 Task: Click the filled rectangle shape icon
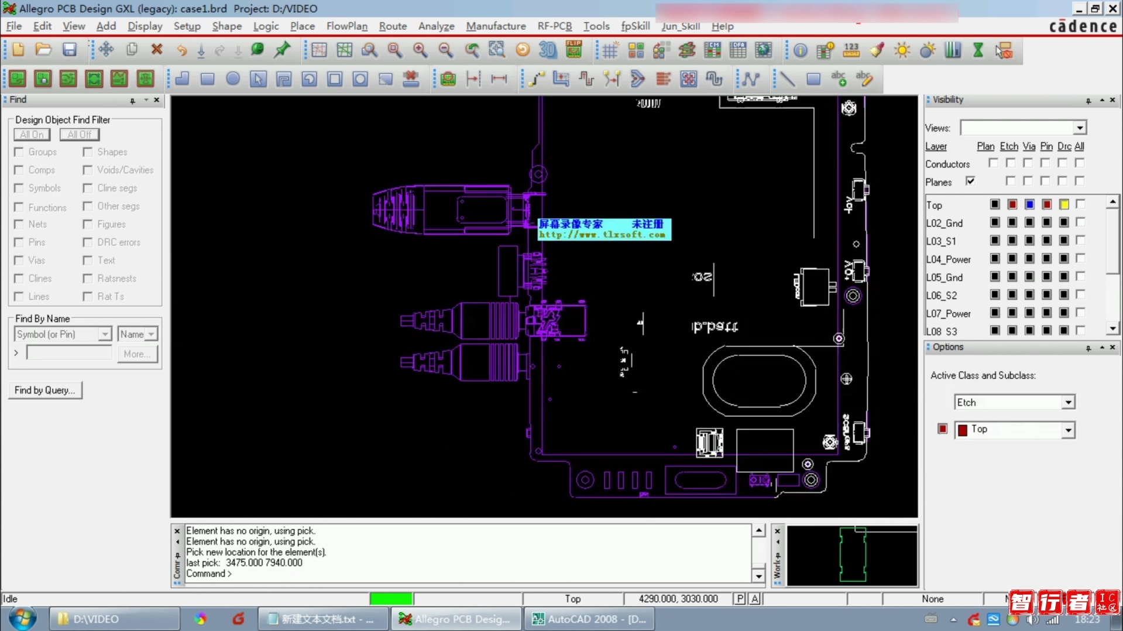pyautogui.click(x=207, y=78)
